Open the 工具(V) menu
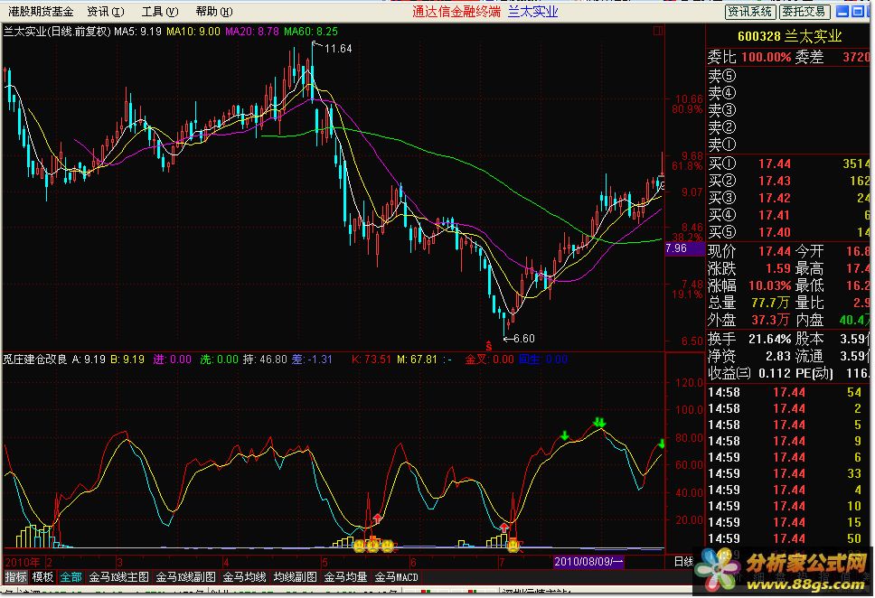This screenshot has width=875, height=598. (x=160, y=11)
